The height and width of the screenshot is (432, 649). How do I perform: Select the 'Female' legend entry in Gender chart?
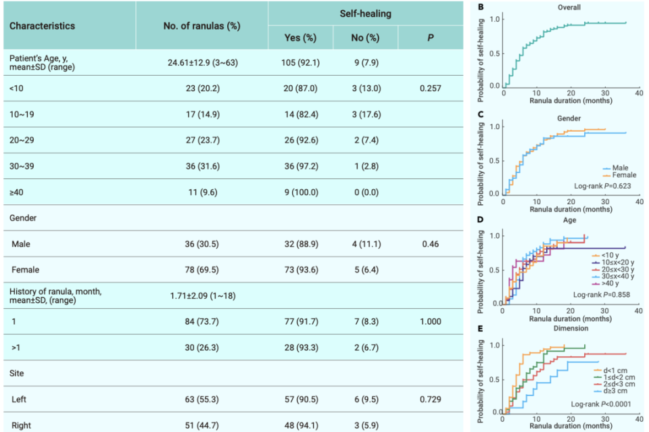coord(619,175)
